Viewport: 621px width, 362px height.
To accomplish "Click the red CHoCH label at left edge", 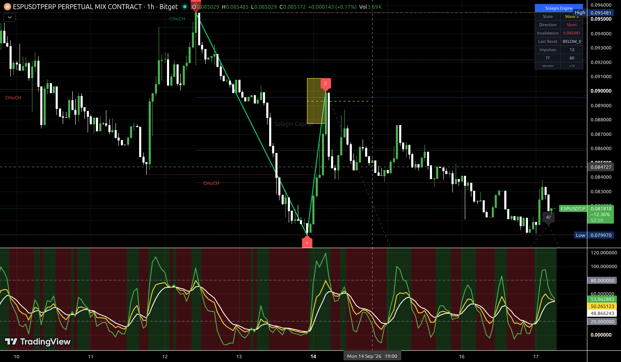I will [x=13, y=98].
